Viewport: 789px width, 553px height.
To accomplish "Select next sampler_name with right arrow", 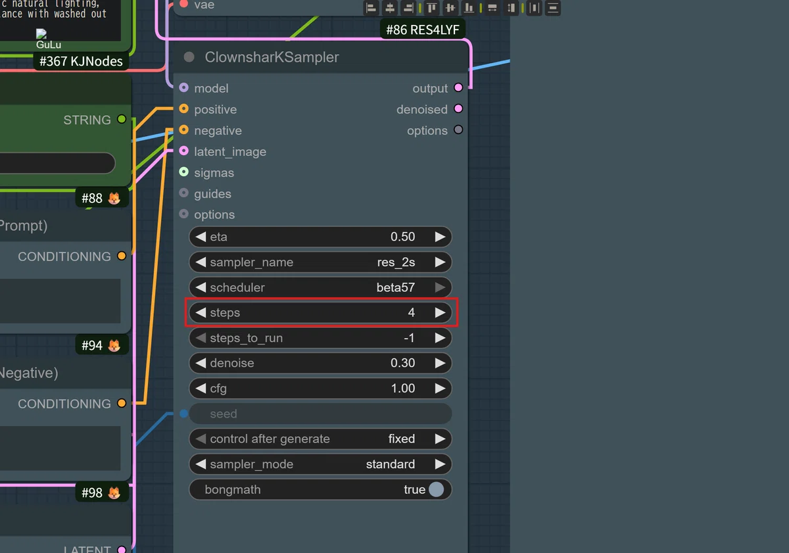I will pos(440,262).
